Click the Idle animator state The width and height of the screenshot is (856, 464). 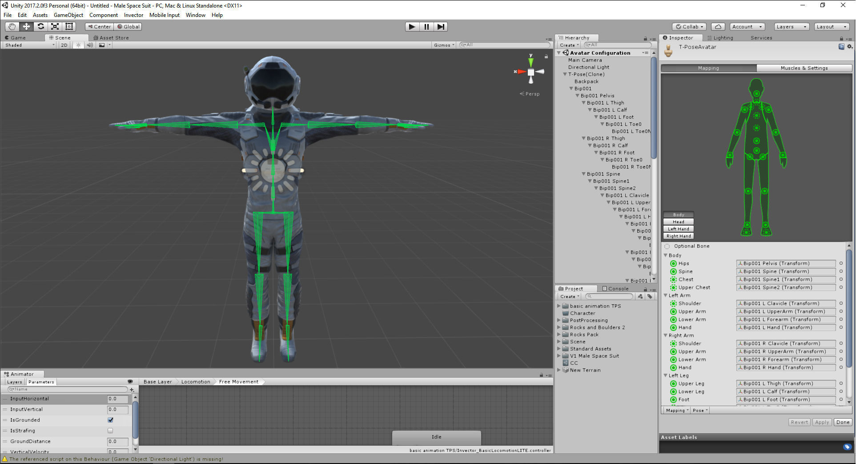[436, 437]
